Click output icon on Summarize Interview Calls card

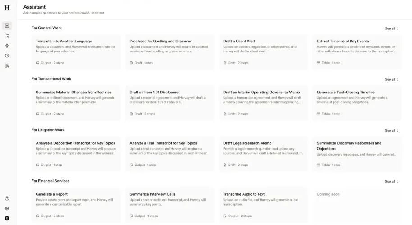click(x=131, y=216)
